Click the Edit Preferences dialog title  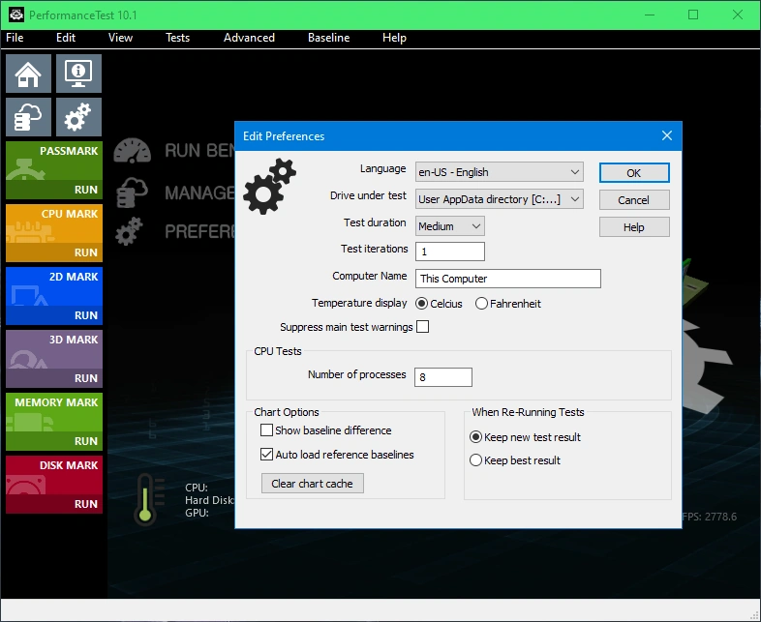click(x=284, y=136)
